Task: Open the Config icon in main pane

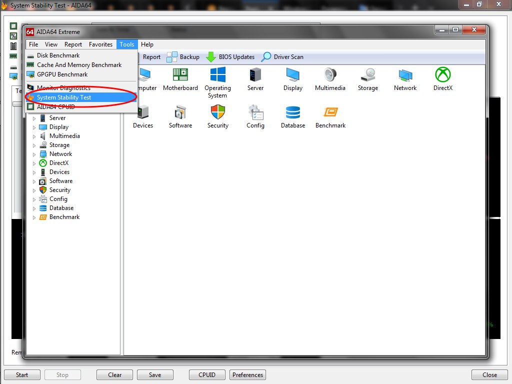Action: (255, 116)
